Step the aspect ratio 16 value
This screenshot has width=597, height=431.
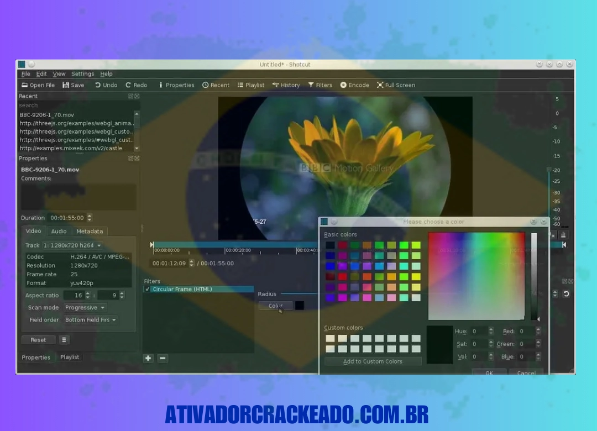[88, 295]
